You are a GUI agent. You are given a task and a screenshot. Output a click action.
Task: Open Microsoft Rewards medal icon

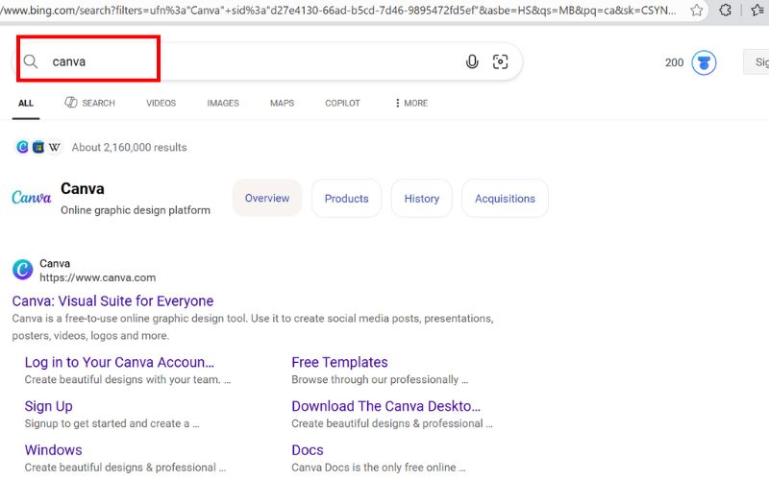tap(704, 62)
